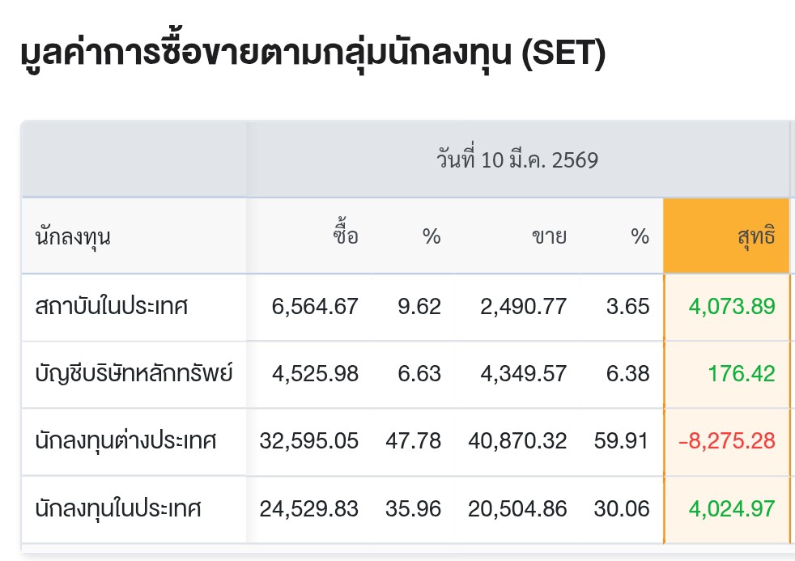Click the sell value 40,870.32
795x561 pixels.
pyautogui.click(x=517, y=441)
